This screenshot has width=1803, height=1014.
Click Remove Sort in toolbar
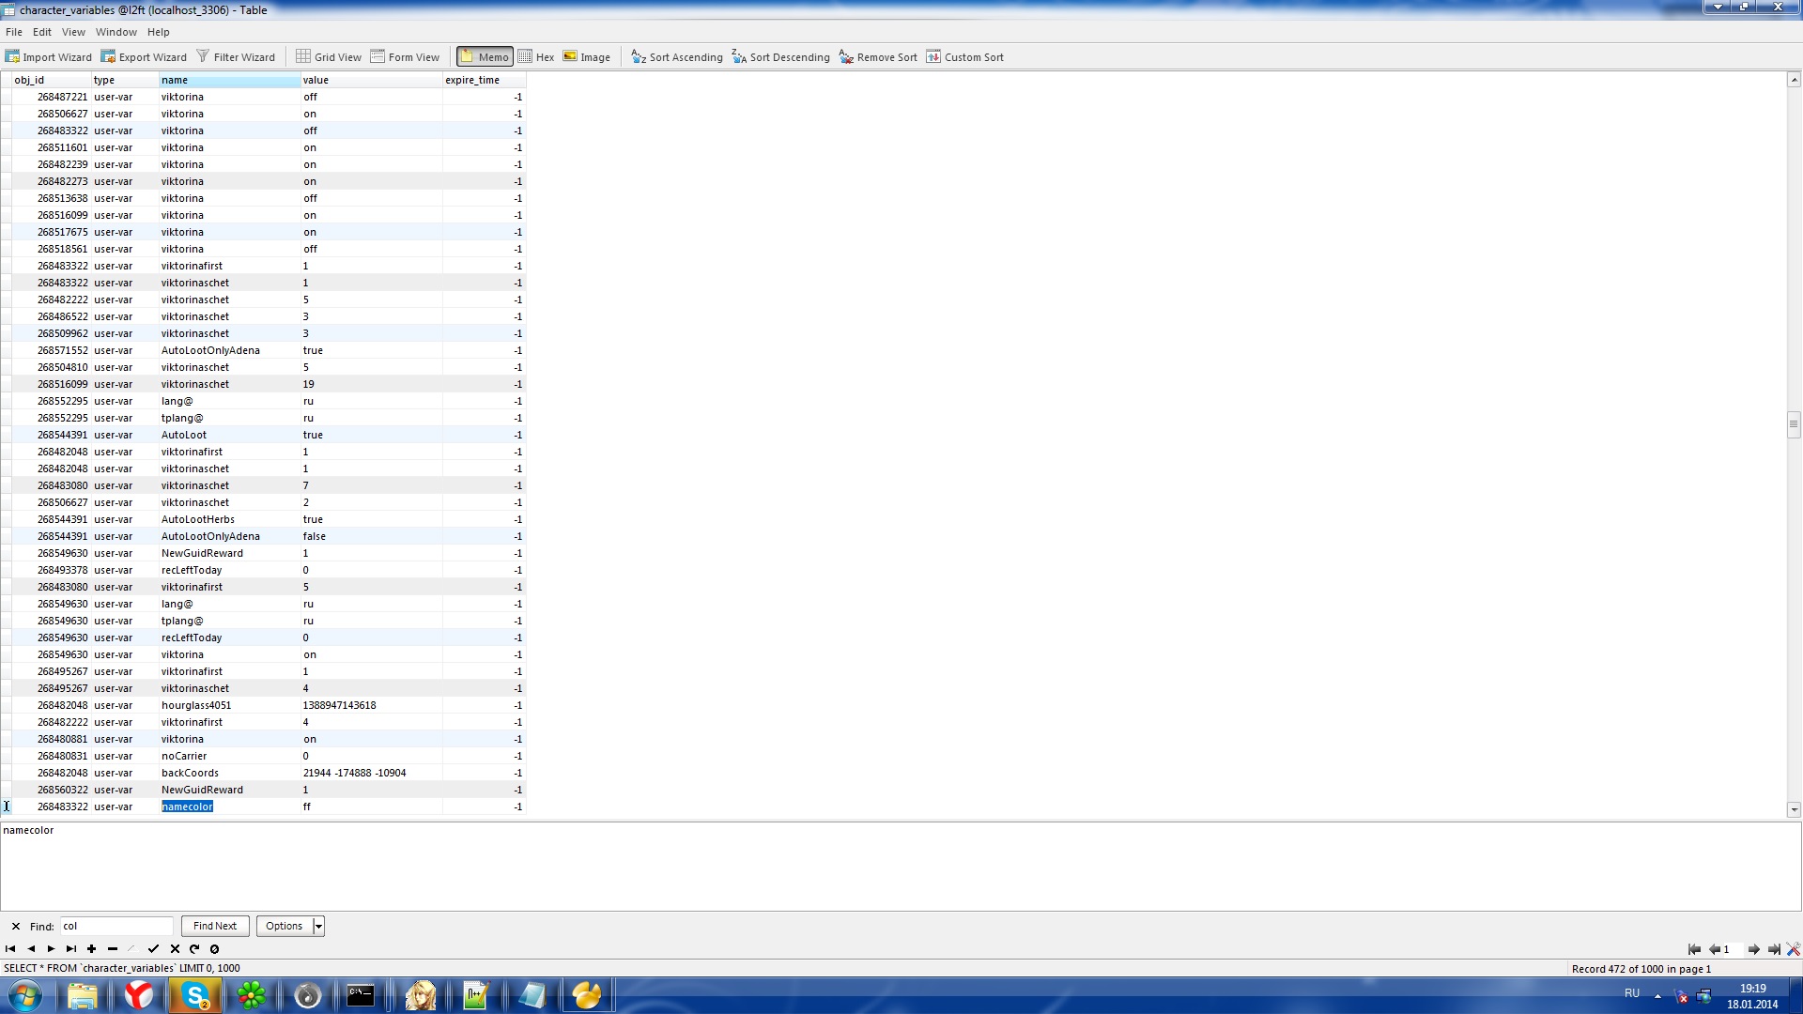pyautogui.click(x=878, y=57)
